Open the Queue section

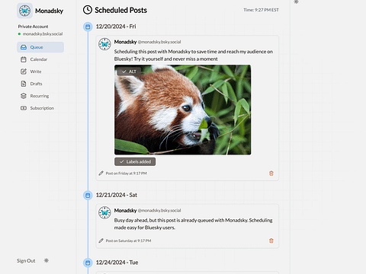[x=40, y=47]
